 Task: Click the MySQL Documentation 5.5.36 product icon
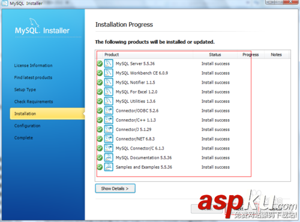pyautogui.click(x=109, y=157)
